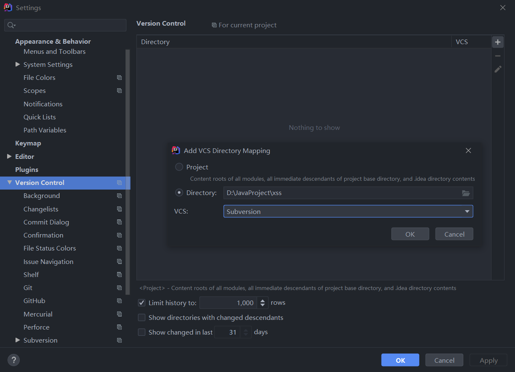Click the folder browse icon in Directory field

(x=466, y=193)
